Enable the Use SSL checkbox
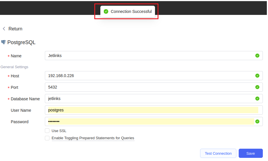The width and height of the screenshot is (268, 161). point(47,131)
